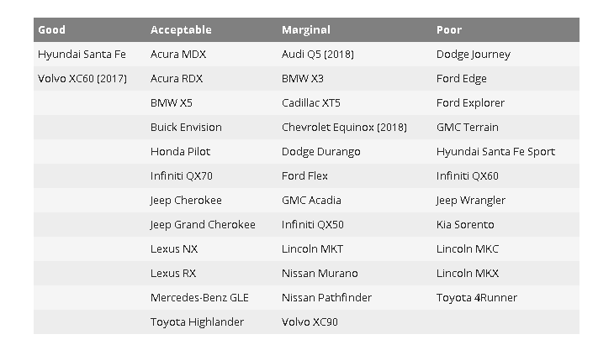
Task: Click the Poor column header
Action: [x=449, y=29]
